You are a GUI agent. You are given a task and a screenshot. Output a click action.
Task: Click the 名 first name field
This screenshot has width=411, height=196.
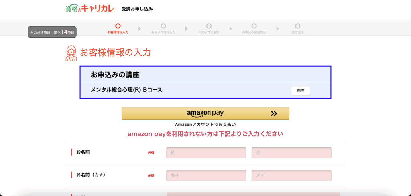291,153
